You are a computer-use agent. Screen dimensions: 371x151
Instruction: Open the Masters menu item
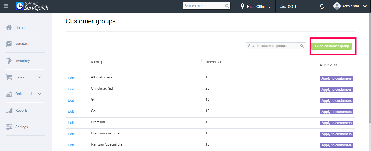tap(21, 44)
